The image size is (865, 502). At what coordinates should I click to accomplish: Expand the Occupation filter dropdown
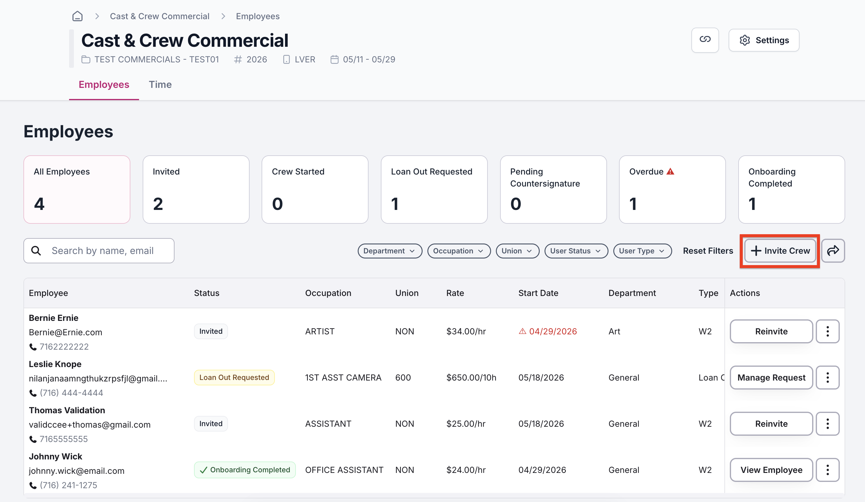pyautogui.click(x=459, y=251)
